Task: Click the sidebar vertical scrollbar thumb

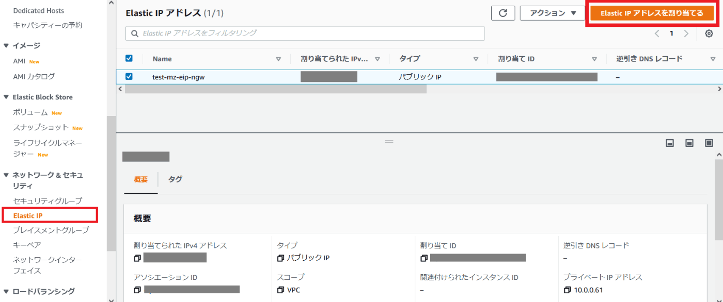Action: point(111,183)
